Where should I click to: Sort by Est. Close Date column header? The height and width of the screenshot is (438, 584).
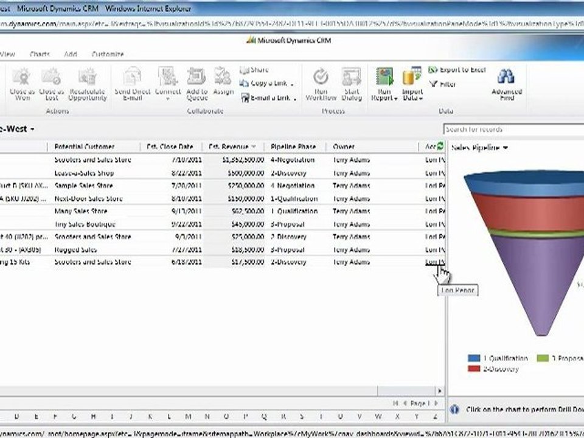tap(170, 147)
